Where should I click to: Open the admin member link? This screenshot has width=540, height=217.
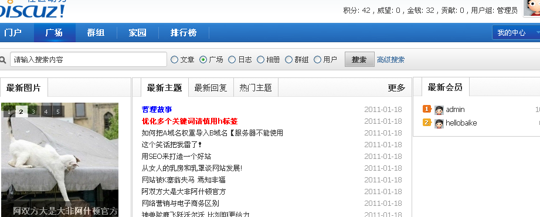click(x=456, y=110)
